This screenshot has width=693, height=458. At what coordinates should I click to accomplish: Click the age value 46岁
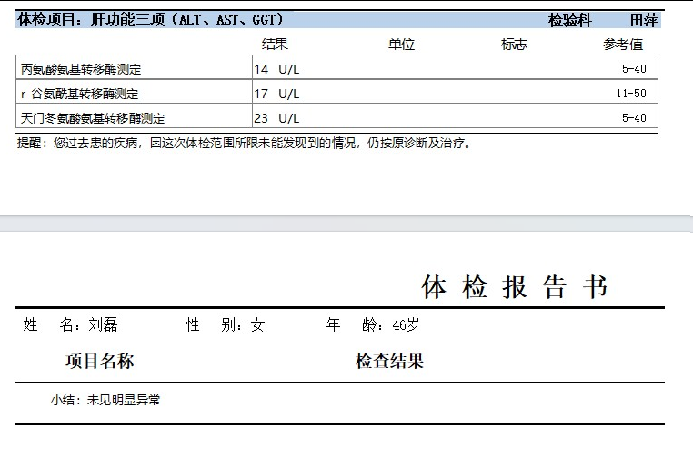coord(406,325)
